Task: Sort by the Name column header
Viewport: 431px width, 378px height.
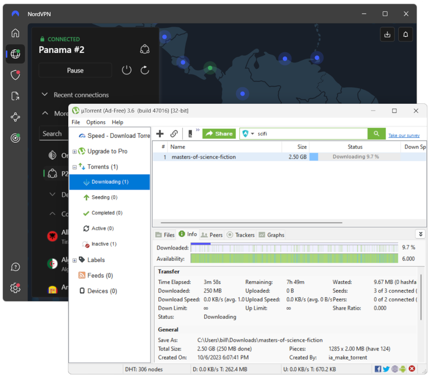Action: 225,147
